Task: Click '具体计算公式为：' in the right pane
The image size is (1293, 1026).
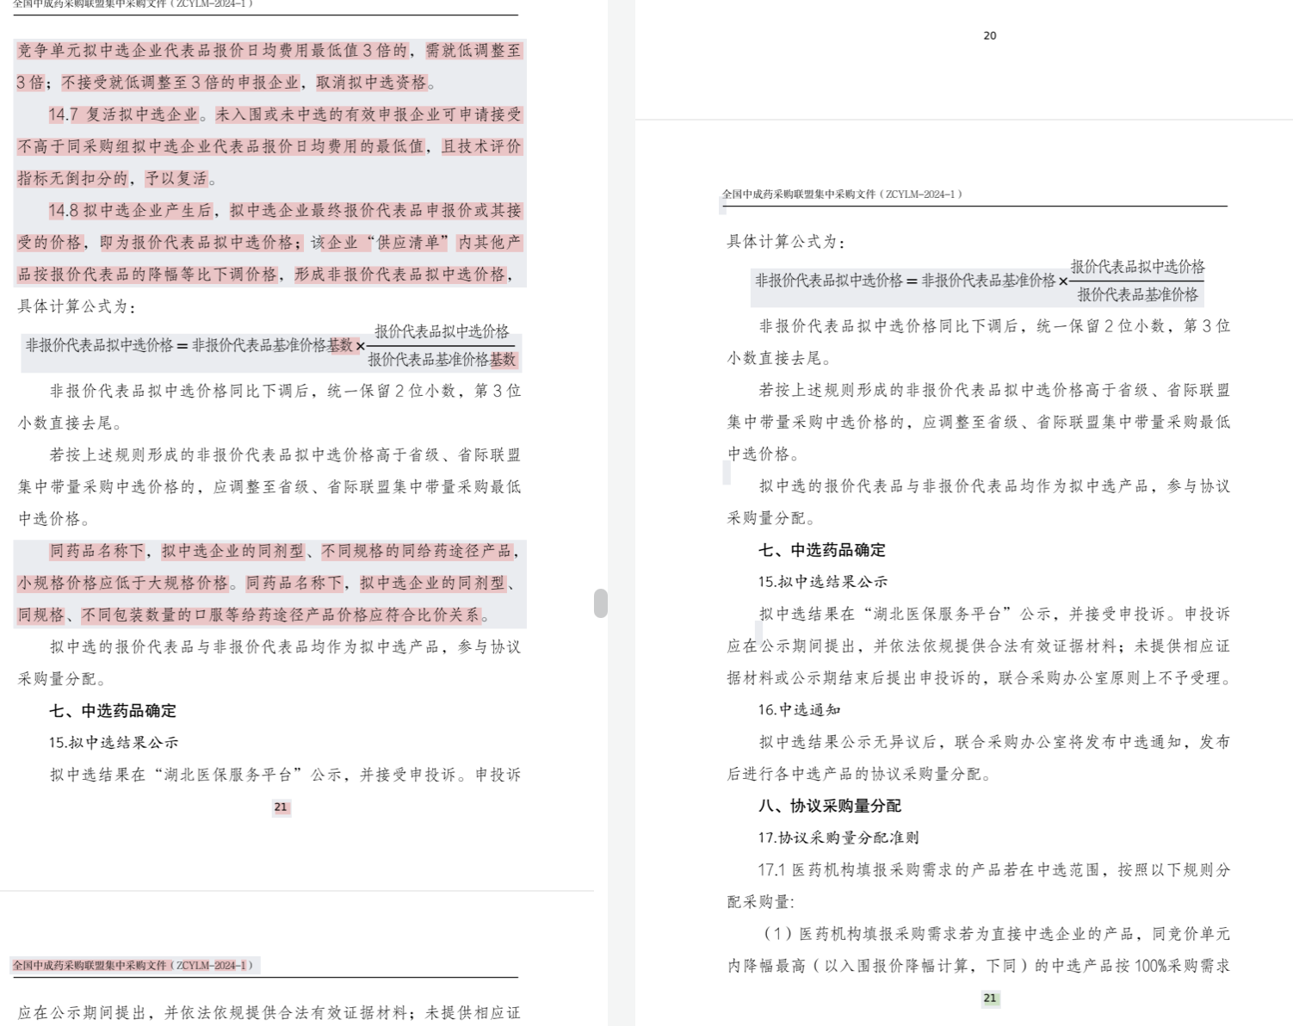Action: click(x=787, y=242)
